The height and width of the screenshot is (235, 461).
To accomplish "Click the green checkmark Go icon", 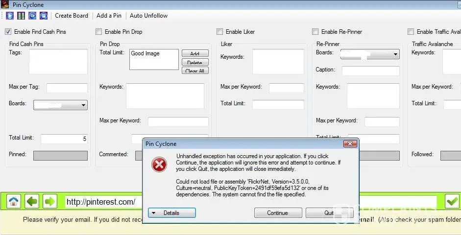I will point(452,202).
